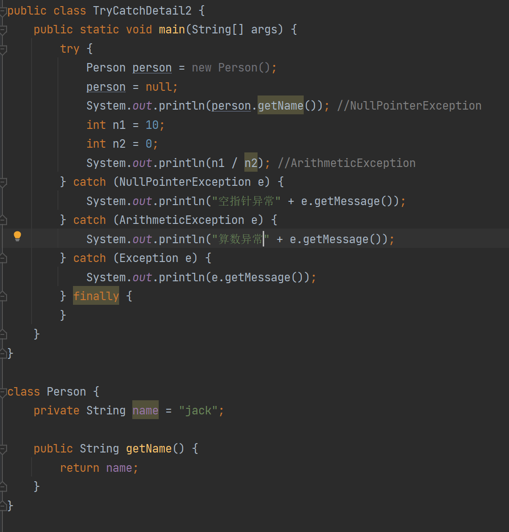Click Exception in the third catch clause
Viewport: 509px width, 532px height.
[x=148, y=258]
